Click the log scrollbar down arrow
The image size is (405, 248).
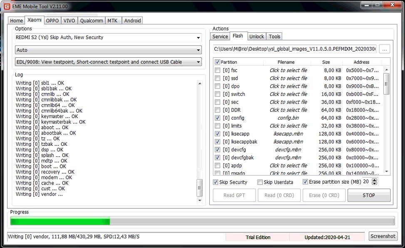click(200, 200)
